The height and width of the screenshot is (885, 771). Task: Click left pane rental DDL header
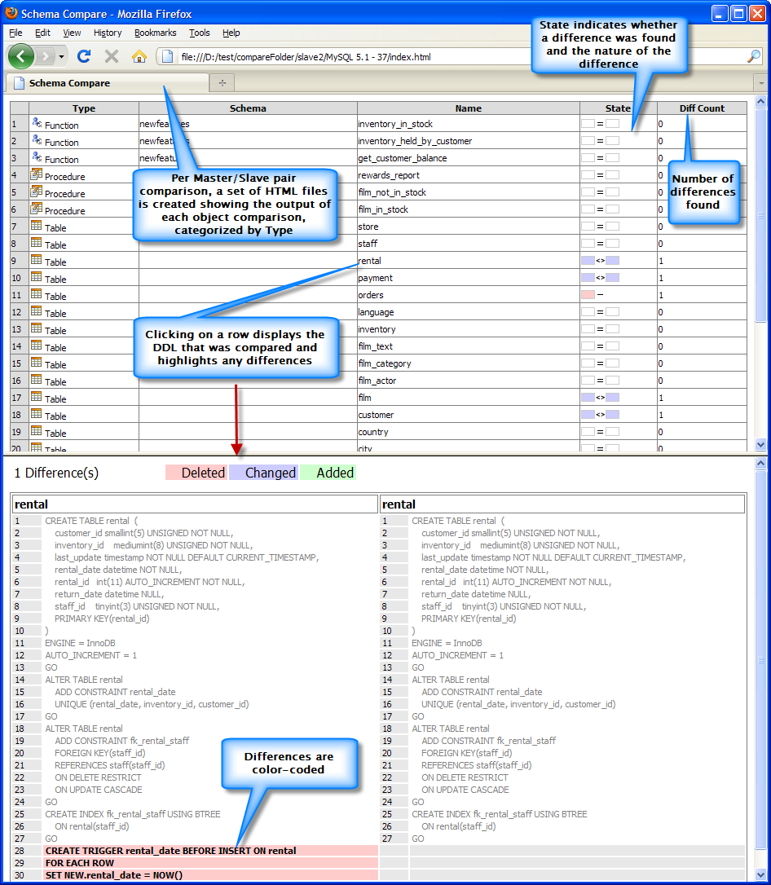pos(195,504)
